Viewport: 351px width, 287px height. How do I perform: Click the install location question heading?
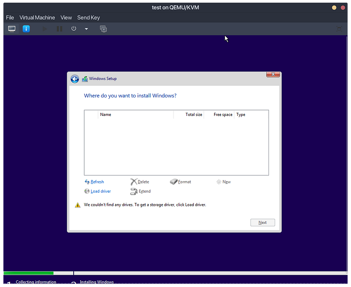[x=130, y=96]
